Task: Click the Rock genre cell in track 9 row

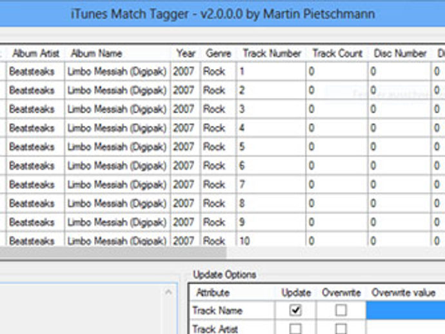Action: pos(218,222)
